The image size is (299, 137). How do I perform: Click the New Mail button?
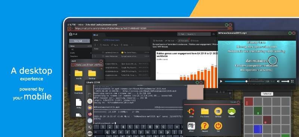78,41
